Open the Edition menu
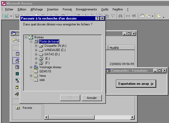The height and width of the screenshot is (123, 169). 22,9
